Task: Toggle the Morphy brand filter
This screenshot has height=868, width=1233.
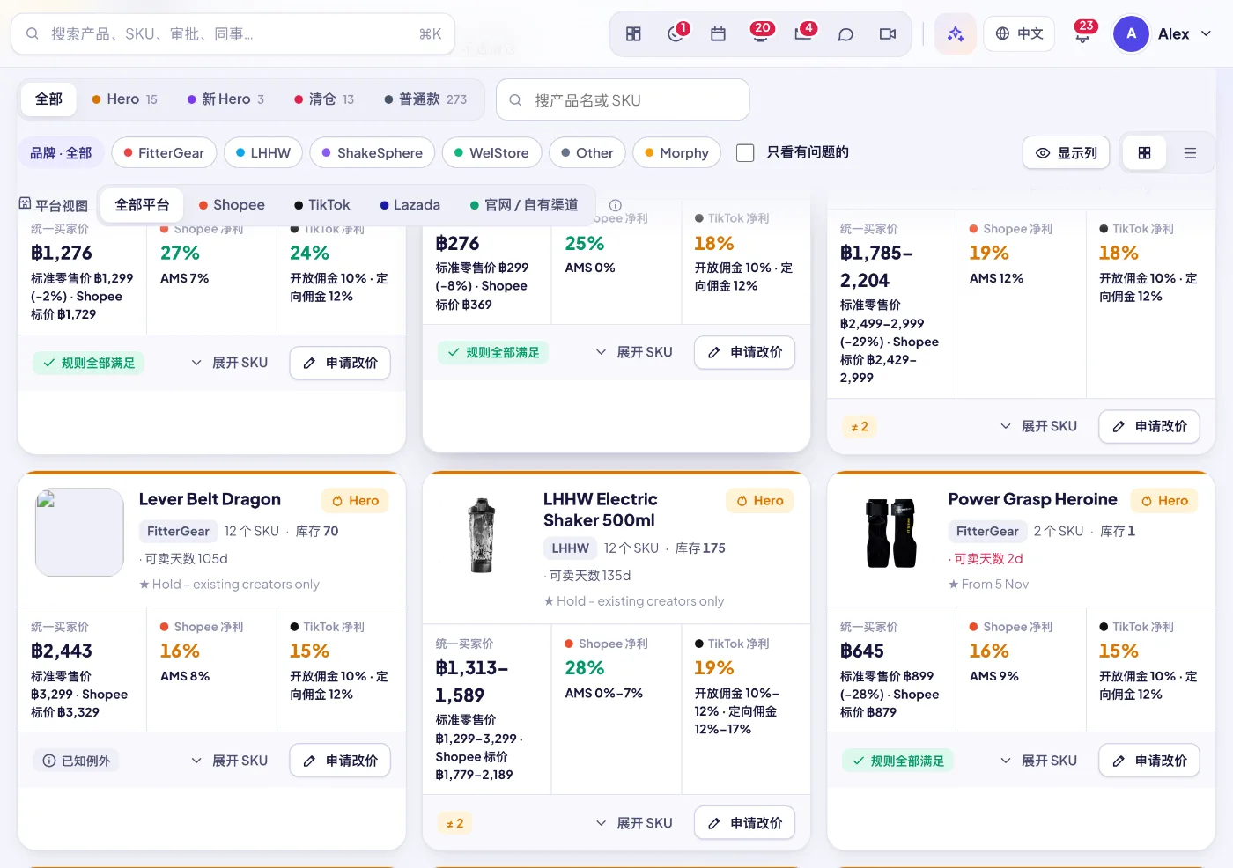Action: point(676,153)
